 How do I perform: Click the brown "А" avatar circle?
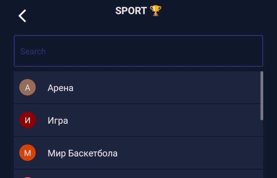pos(27,88)
